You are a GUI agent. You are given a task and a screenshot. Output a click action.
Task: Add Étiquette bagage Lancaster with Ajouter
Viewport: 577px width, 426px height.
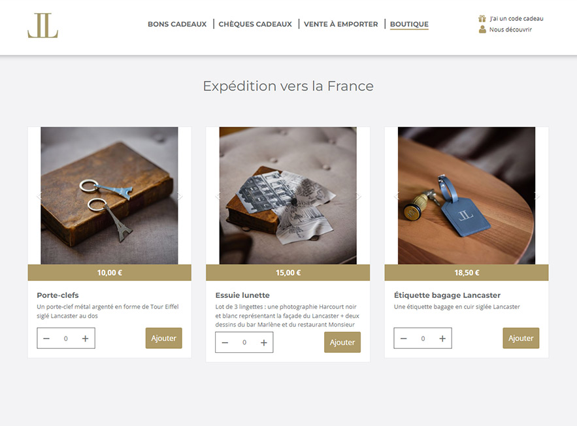pos(521,338)
